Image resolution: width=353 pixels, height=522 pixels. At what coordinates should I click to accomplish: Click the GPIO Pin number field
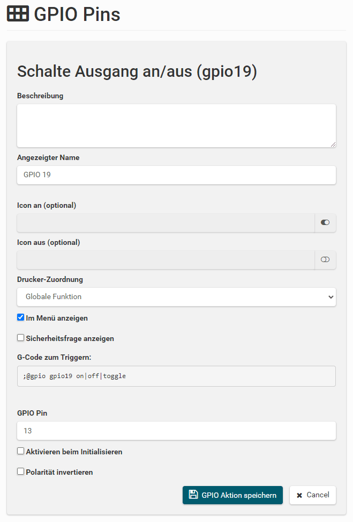coord(176,431)
